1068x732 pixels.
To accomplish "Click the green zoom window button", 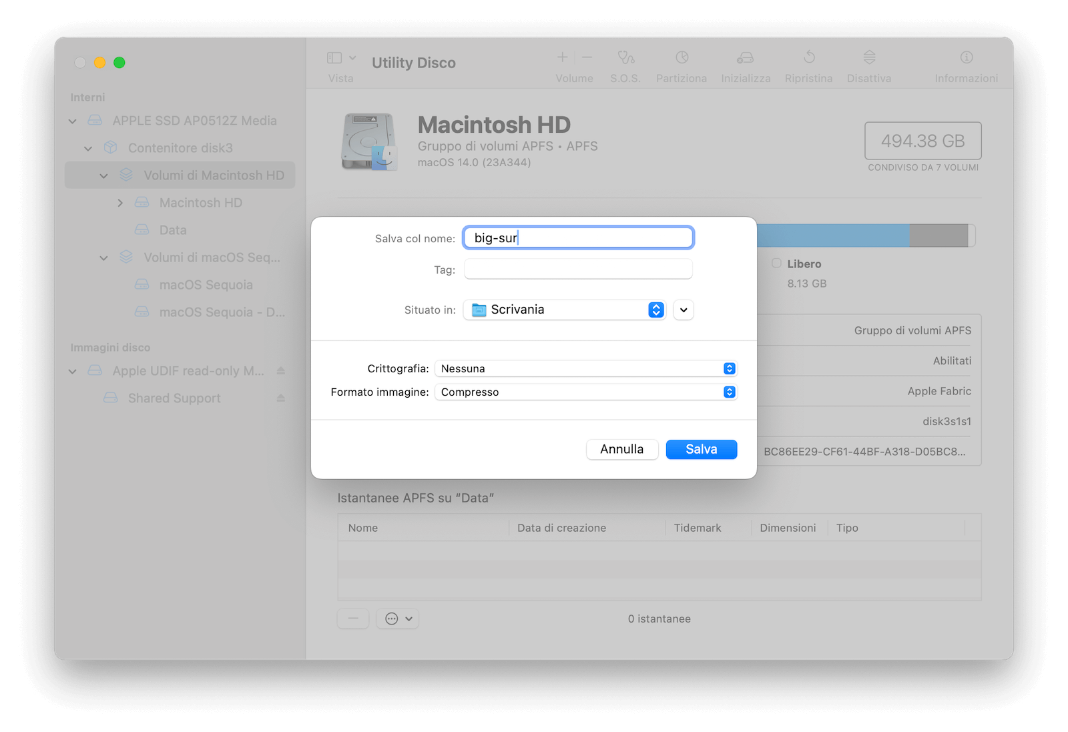I will 119,63.
